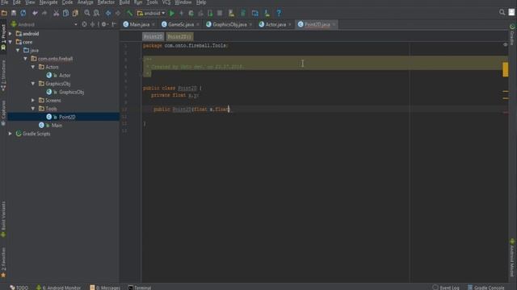Click the Open file toolbar icon
This screenshot has height=290, width=517.
click(x=4, y=13)
